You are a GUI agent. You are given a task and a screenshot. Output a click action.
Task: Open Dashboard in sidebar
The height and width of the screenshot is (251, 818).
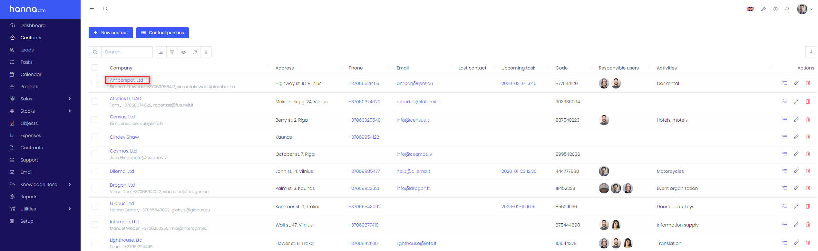(x=33, y=25)
